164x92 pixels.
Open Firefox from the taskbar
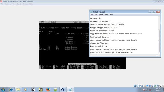[48, 90]
